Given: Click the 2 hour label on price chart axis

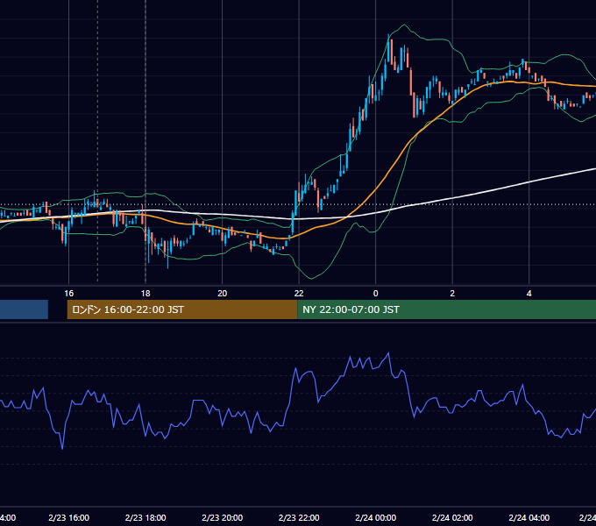Looking at the screenshot, I should point(452,294).
